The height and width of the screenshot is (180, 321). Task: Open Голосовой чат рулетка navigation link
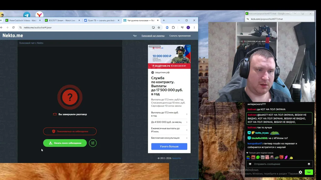point(153,36)
